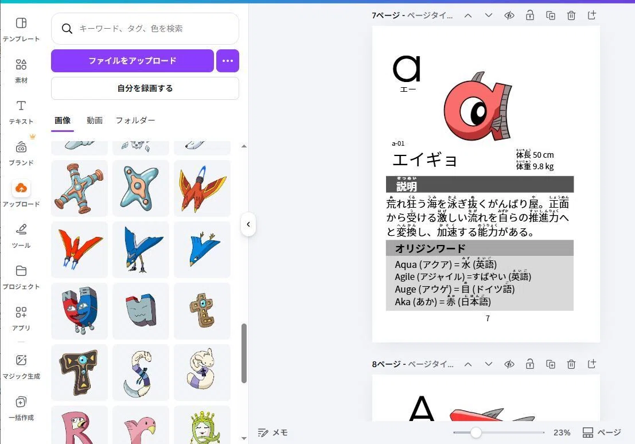
Task: Lock page 7 using its padlock icon
Action: (x=529, y=15)
